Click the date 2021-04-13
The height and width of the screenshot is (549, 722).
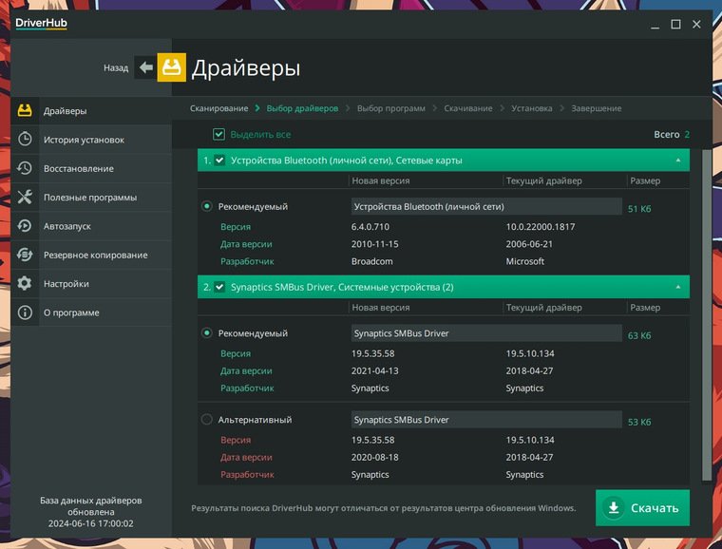point(375,370)
